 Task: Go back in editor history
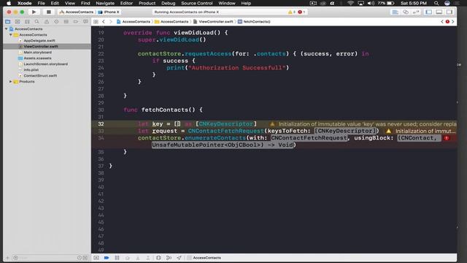point(104,22)
